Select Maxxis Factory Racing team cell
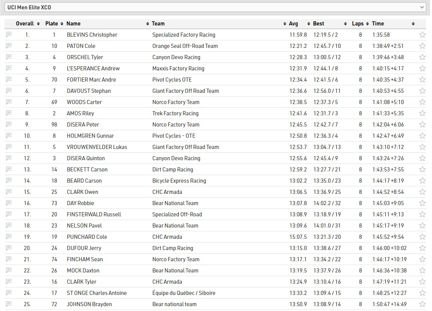Viewport: 432px width, 311px height. 178,68
